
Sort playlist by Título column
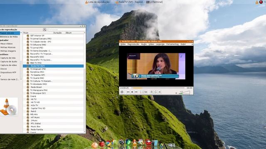(x=26, y=33)
